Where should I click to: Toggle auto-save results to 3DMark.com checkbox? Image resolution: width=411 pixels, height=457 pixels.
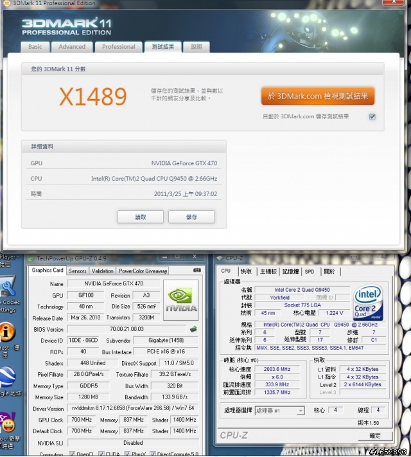tap(372, 116)
